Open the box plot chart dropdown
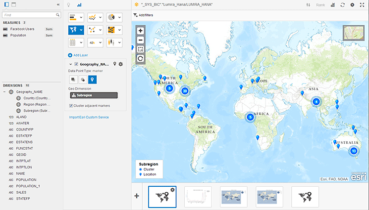The height and width of the screenshot is (210, 369). pyautogui.click(x=119, y=42)
